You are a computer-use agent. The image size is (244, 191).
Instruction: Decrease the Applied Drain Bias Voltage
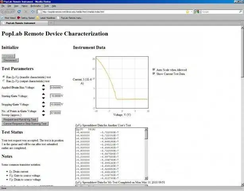tap(43, 89)
